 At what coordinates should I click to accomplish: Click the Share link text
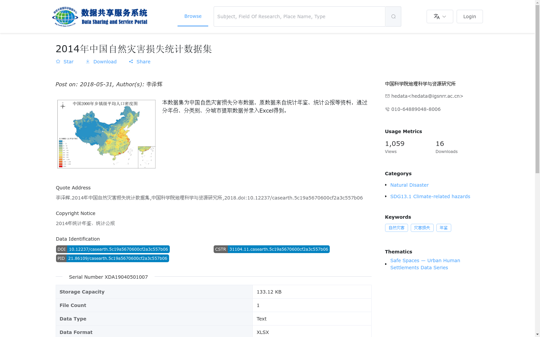point(143,62)
